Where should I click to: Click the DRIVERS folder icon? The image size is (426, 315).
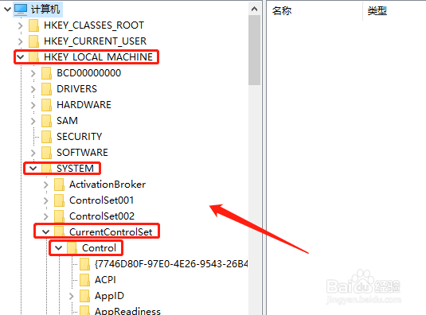(46, 89)
